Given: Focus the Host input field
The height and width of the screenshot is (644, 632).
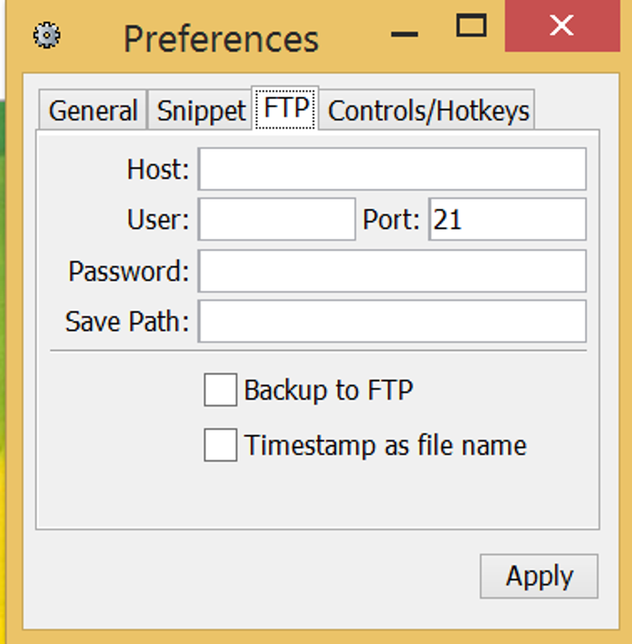Looking at the screenshot, I should pos(392,169).
